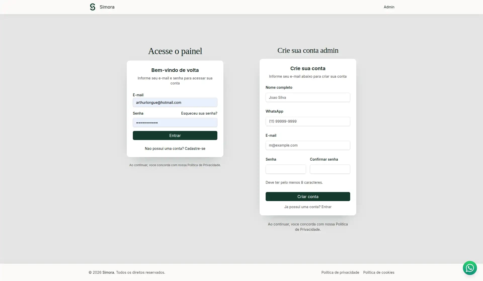Image resolution: width=483 pixels, height=281 pixels.
Task: Open footer Politica de privacidade link
Action: click(340, 272)
